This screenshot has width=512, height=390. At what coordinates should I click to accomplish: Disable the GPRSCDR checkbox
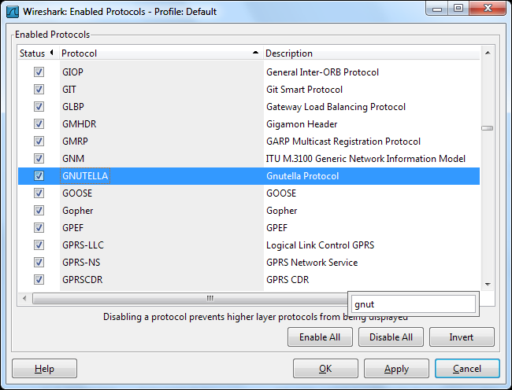pos(39,280)
